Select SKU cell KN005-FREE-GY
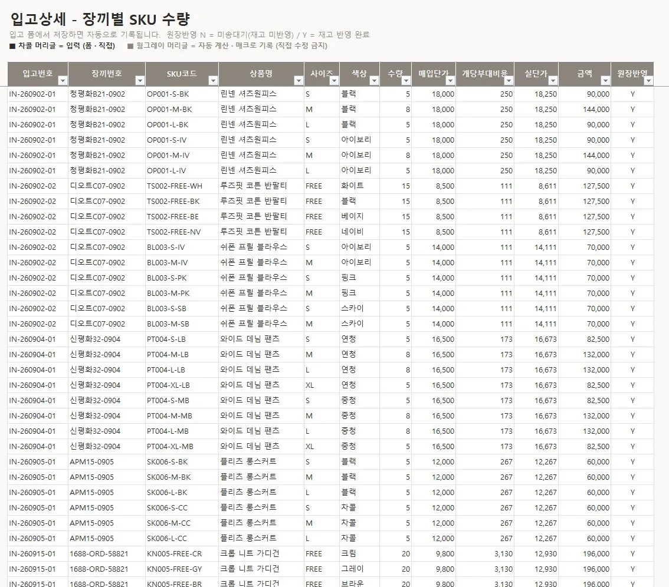 click(x=182, y=570)
